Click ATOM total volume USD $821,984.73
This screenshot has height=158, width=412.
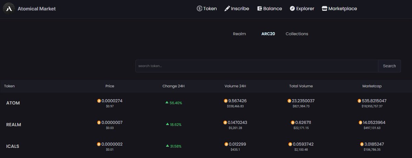coord(301,106)
